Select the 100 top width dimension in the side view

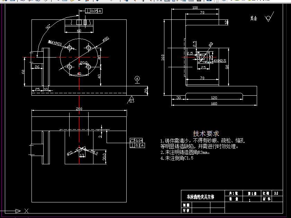pyautogui.click(x=195, y=8)
